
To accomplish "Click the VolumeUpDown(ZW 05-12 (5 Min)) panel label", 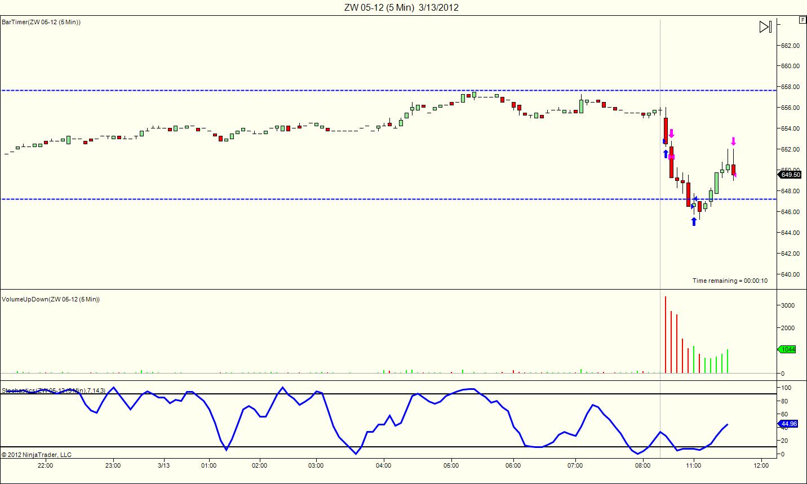I will click(51, 299).
